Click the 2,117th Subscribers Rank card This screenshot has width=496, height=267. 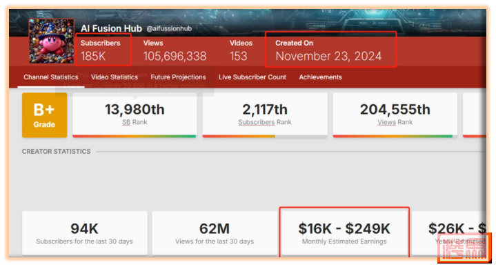[265, 115]
